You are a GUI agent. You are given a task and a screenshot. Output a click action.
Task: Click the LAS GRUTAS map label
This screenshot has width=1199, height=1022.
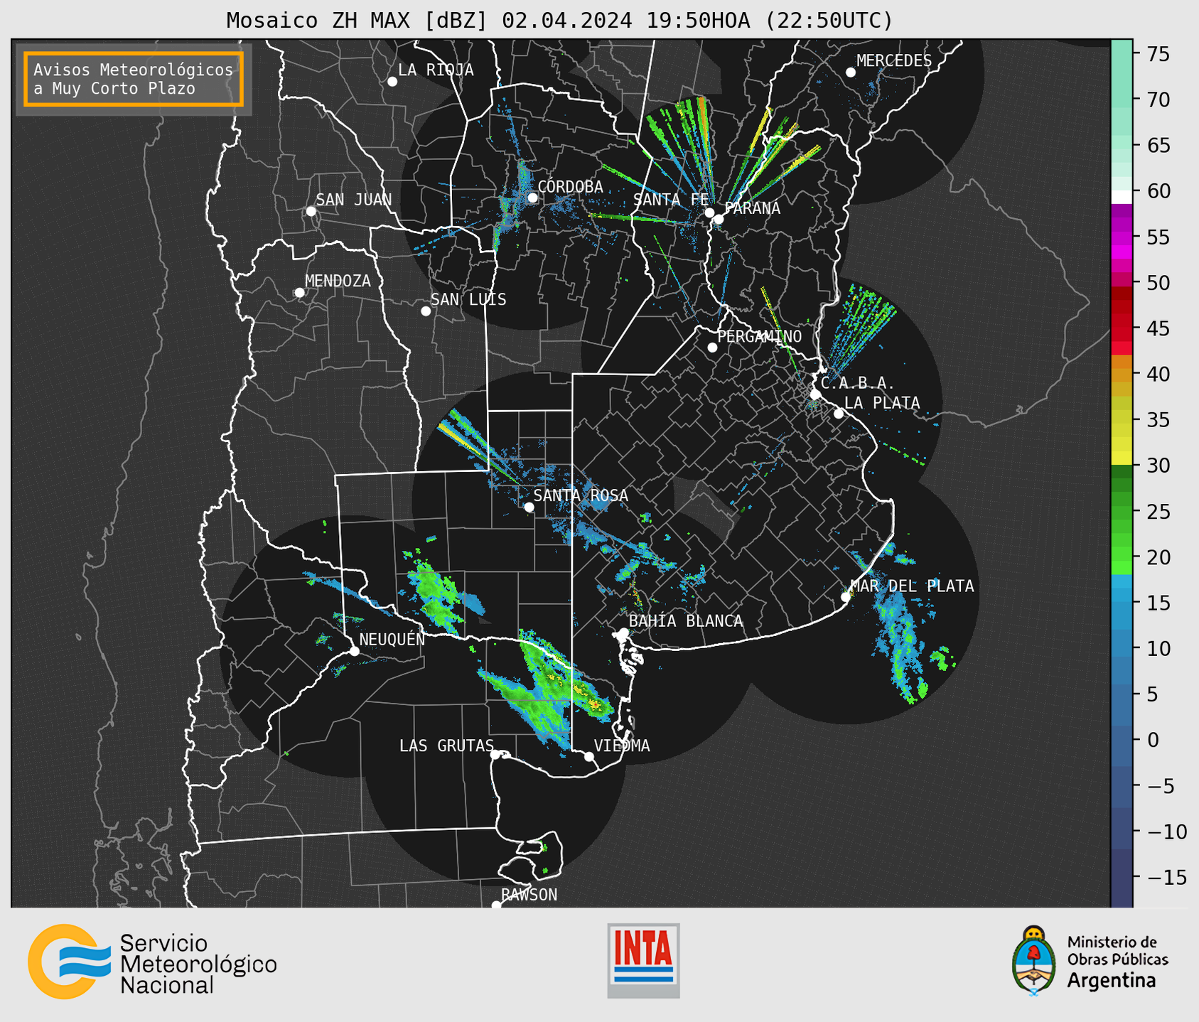pyautogui.click(x=446, y=746)
